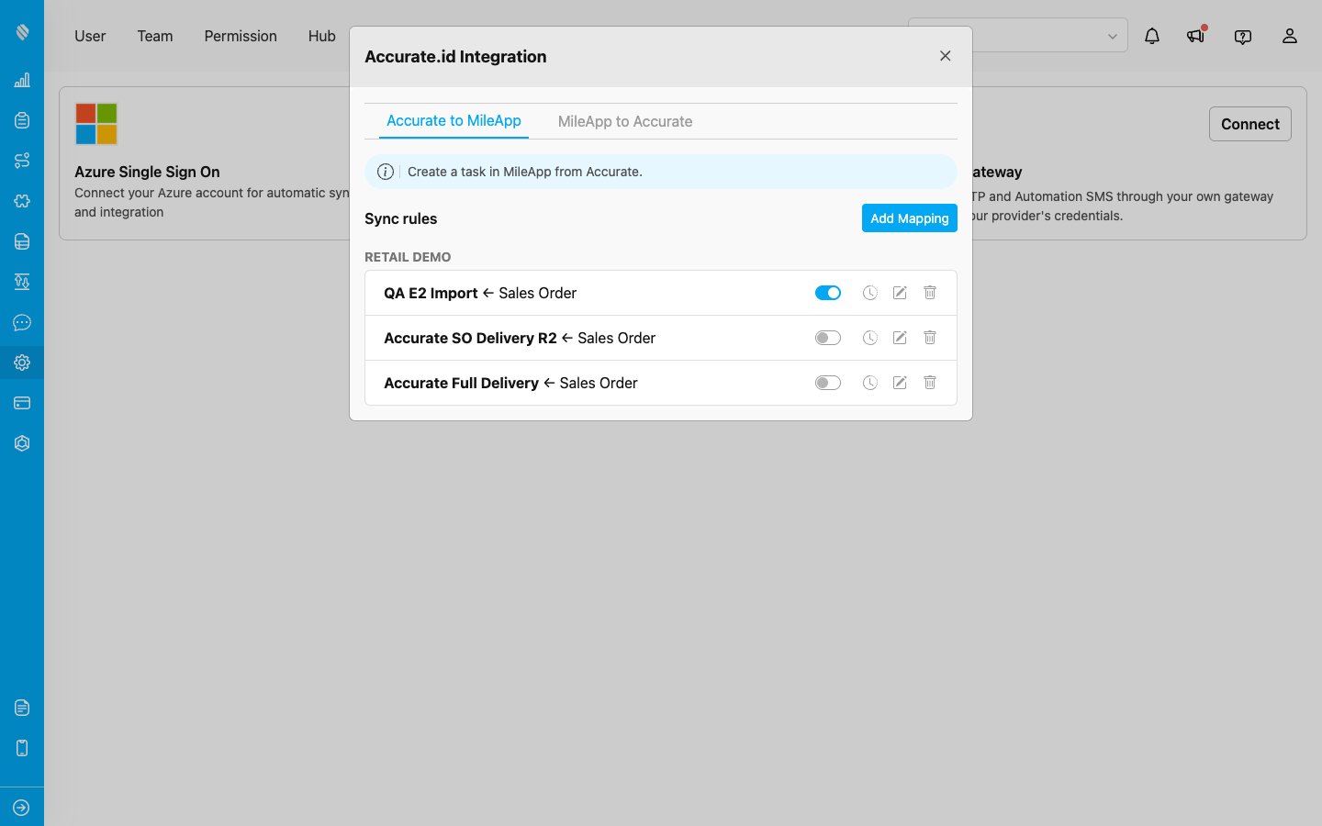The image size is (1322, 826).
Task: Edit the Accurate SO Delivery R2 mapping
Action: click(900, 338)
